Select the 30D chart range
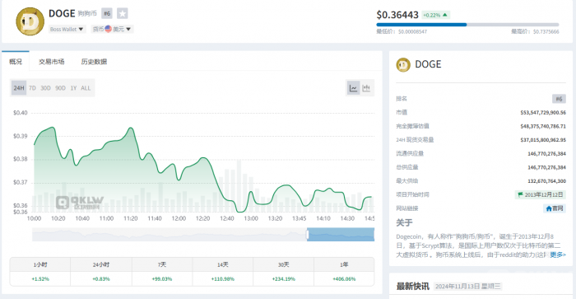The image size is (576, 299). [x=45, y=88]
